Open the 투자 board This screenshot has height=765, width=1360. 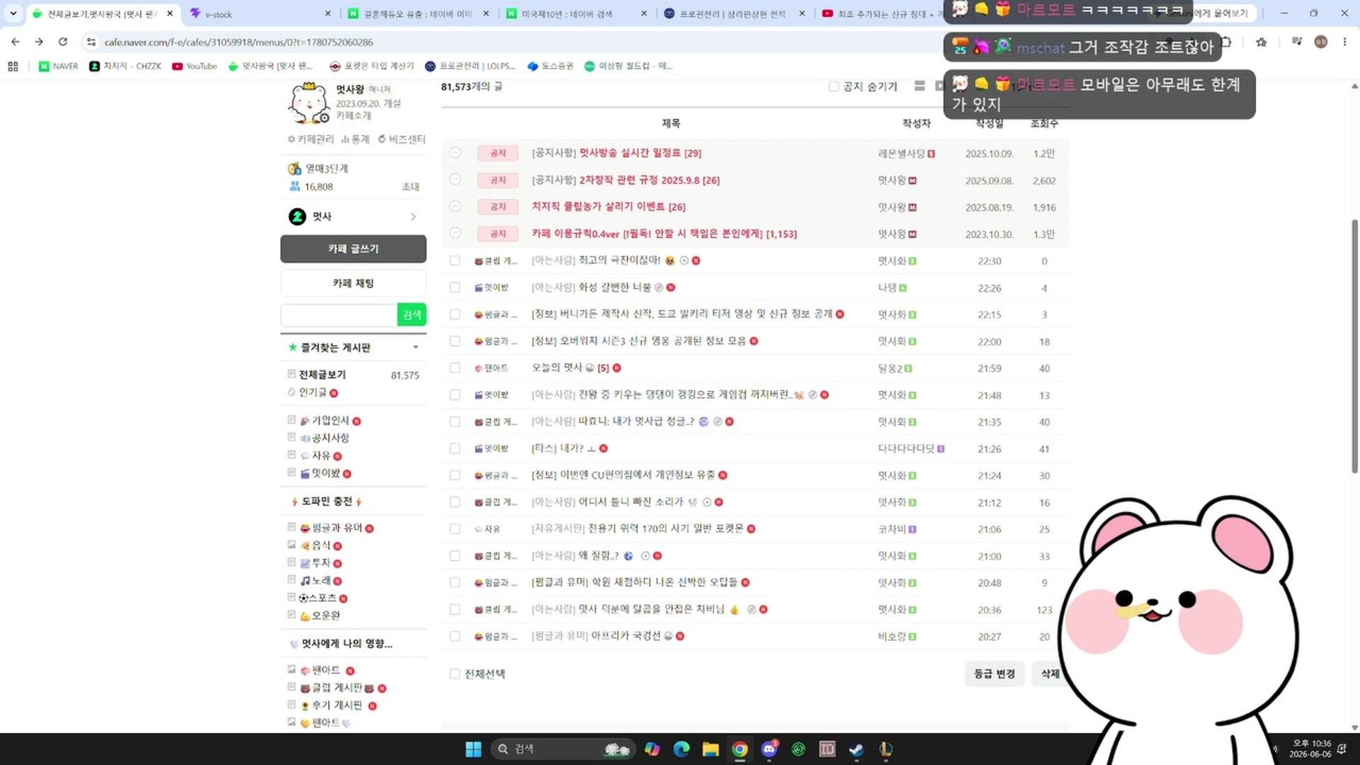(x=321, y=563)
